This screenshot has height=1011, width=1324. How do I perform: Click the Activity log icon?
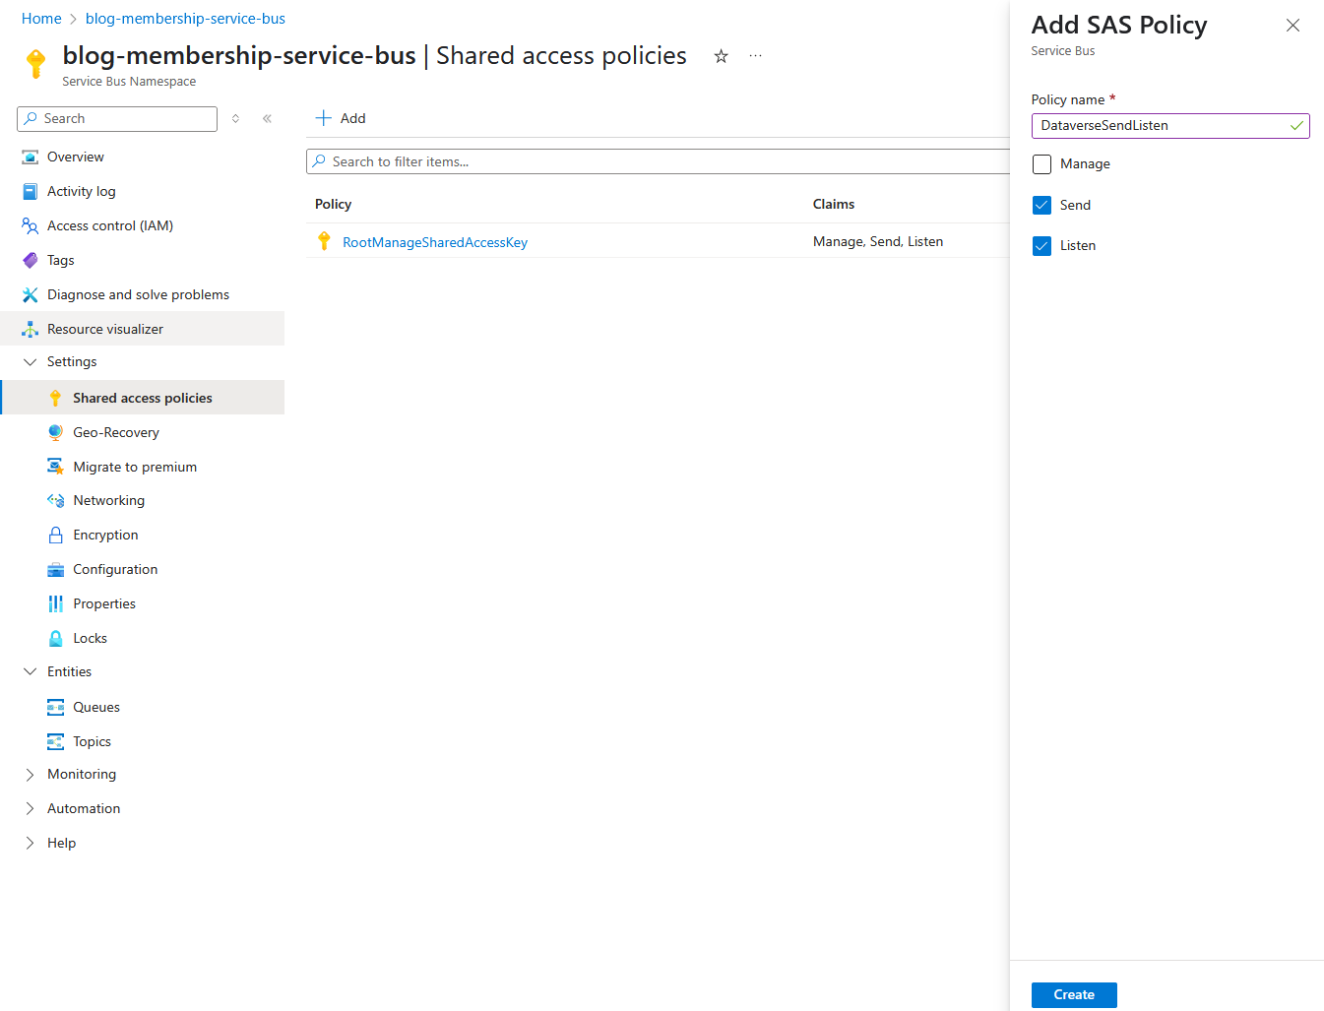point(31,192)
